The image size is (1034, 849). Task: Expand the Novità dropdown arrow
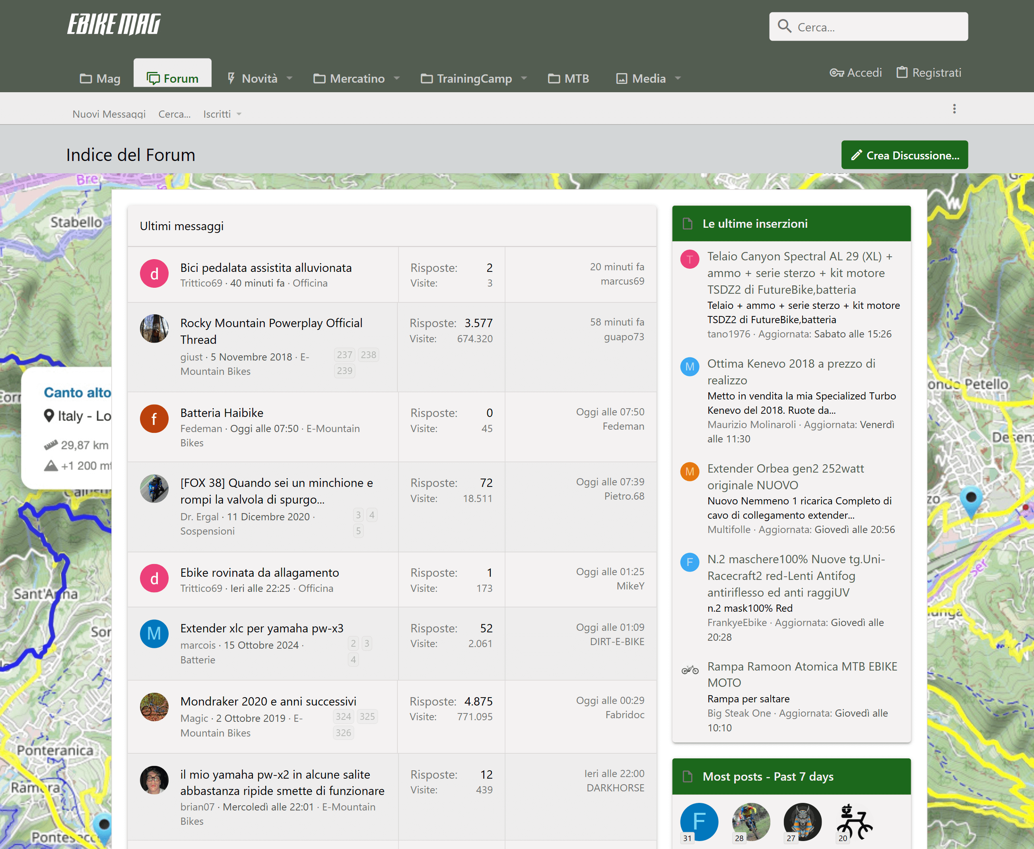coord(289,78)
